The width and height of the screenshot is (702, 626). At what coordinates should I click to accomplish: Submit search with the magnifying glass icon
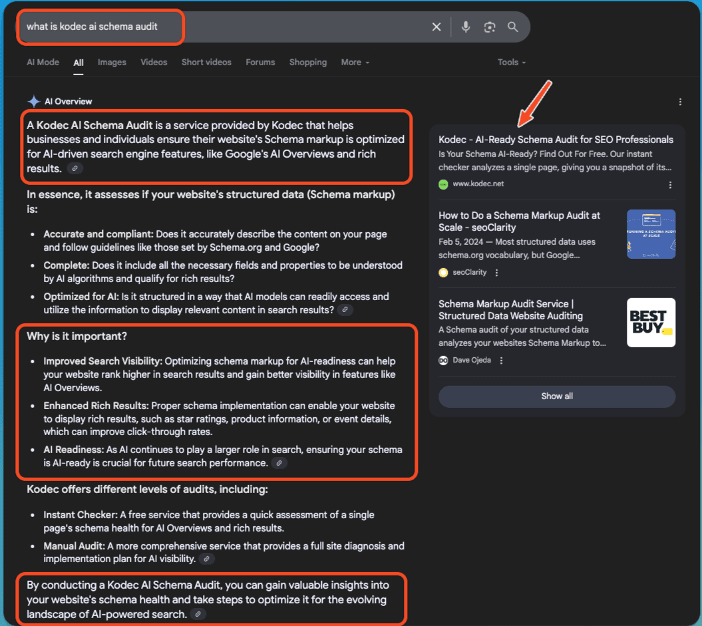[x=513, y=27]
